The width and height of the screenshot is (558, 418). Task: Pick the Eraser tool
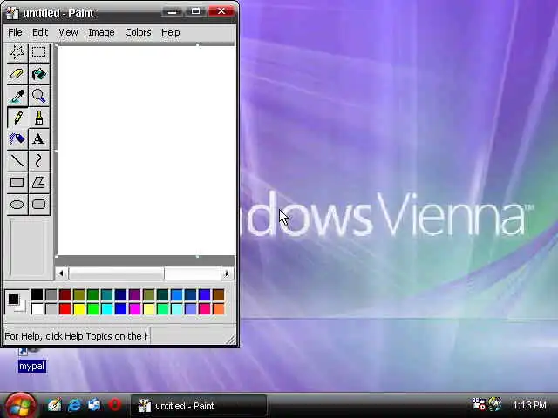coord(17,74)
